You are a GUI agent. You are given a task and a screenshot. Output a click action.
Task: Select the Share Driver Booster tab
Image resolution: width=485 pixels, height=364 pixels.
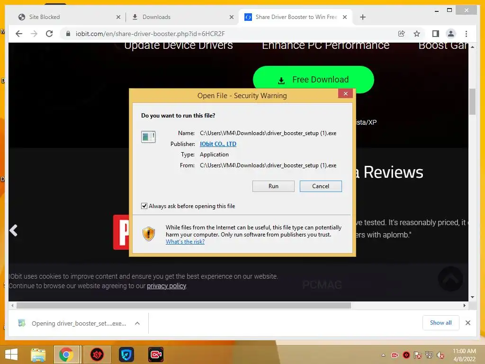296,17
